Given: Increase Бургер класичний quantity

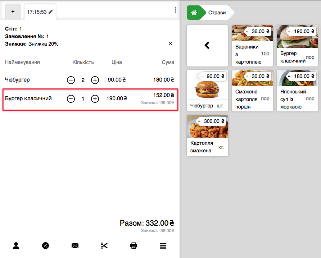Looking at the screenshot, I should (95, 98).
